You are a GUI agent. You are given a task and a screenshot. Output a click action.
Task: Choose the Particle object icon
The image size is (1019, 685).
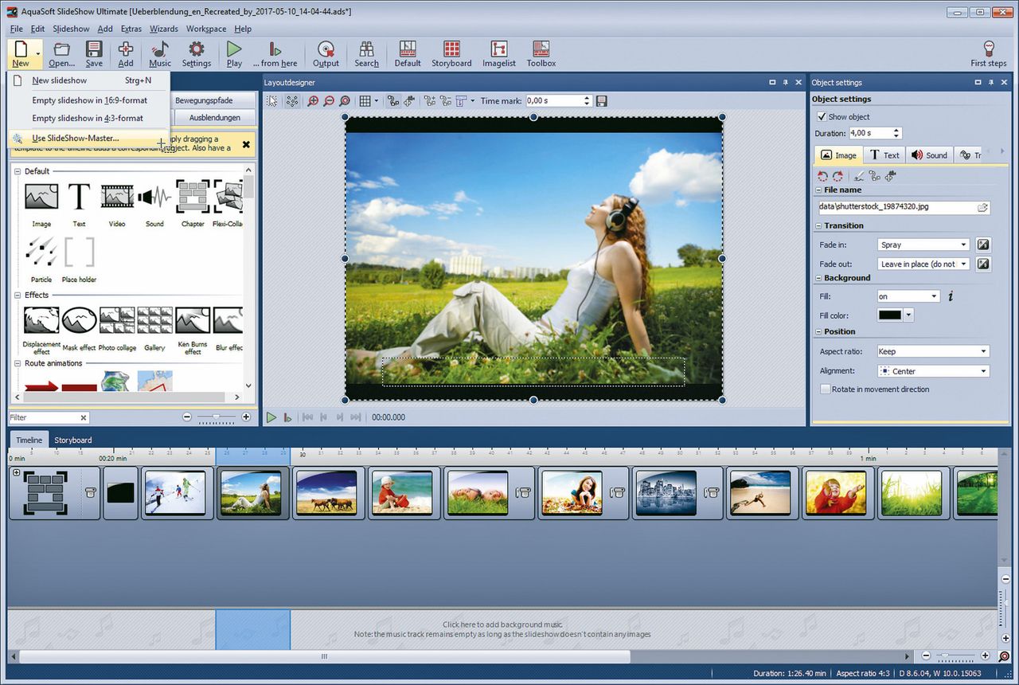[x=41, y=257]
